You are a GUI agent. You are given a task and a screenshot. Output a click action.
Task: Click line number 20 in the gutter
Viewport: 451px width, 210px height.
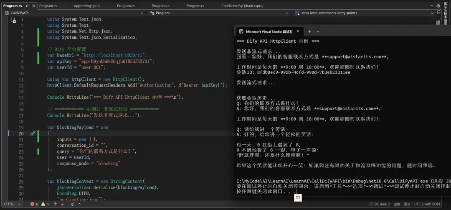21,133
